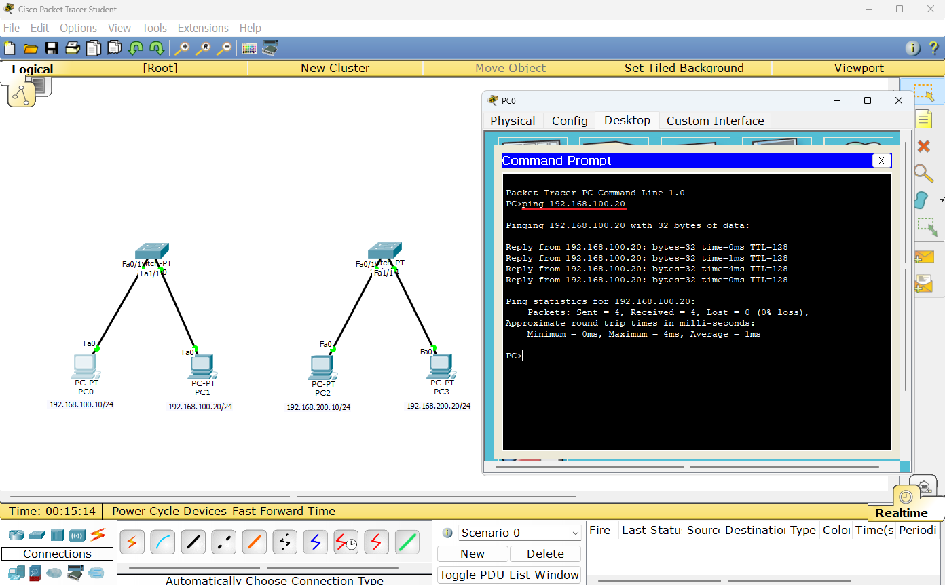This screenshot has height=585, width=945.
Task: Choose the Inspect magnifier tool
Action: 923,173
